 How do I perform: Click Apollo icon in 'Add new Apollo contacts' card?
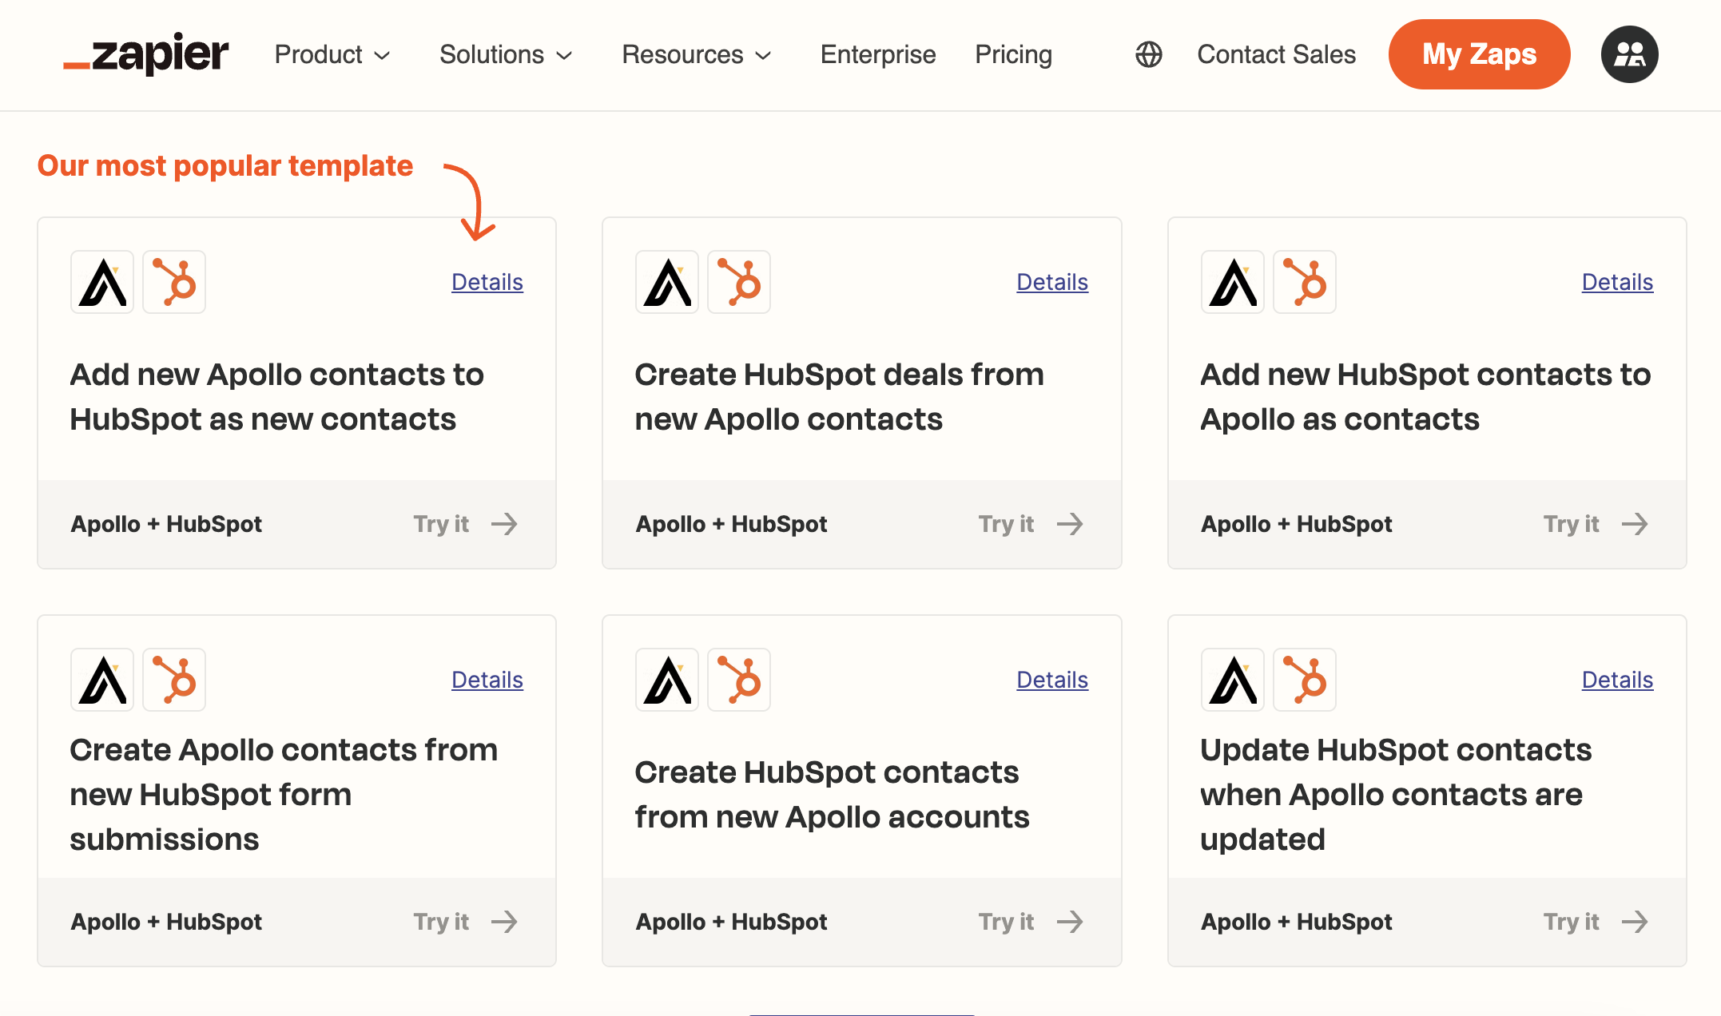pyautogui.click(x=102, y=282)
